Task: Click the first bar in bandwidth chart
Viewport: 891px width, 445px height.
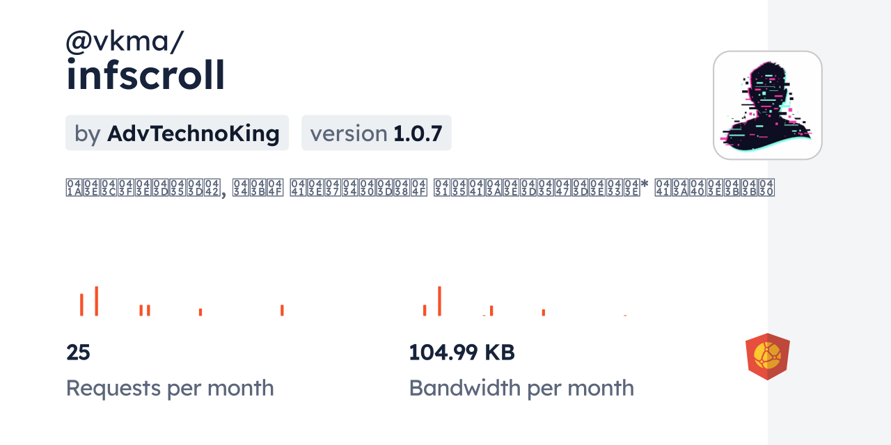Action: coord(425,310)
